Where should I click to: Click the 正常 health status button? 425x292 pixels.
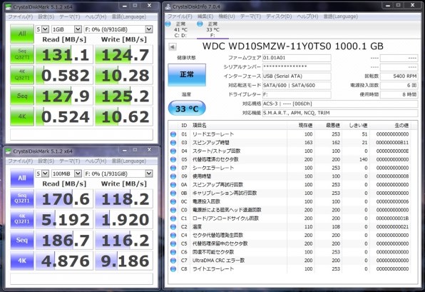coord(187,75)
